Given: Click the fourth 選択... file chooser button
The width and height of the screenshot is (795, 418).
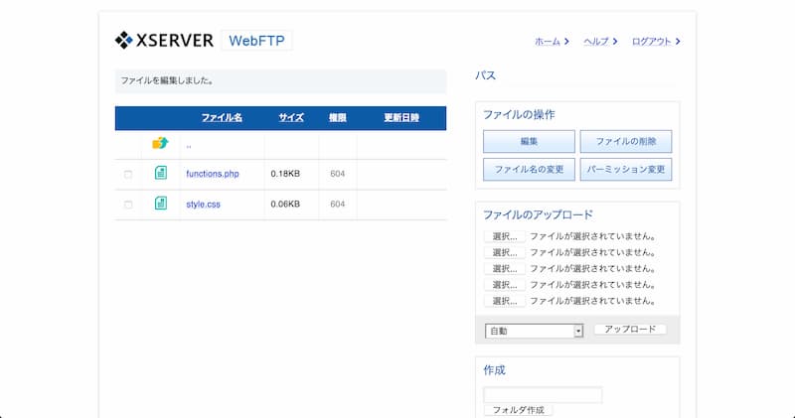Looking at the screenshot, I should [505, 285].
